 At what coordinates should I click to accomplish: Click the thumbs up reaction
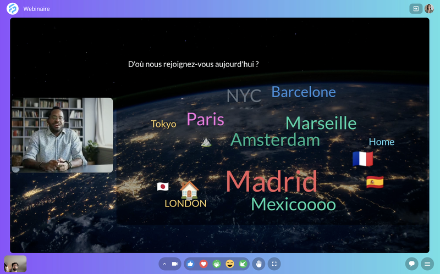(190, 264)
